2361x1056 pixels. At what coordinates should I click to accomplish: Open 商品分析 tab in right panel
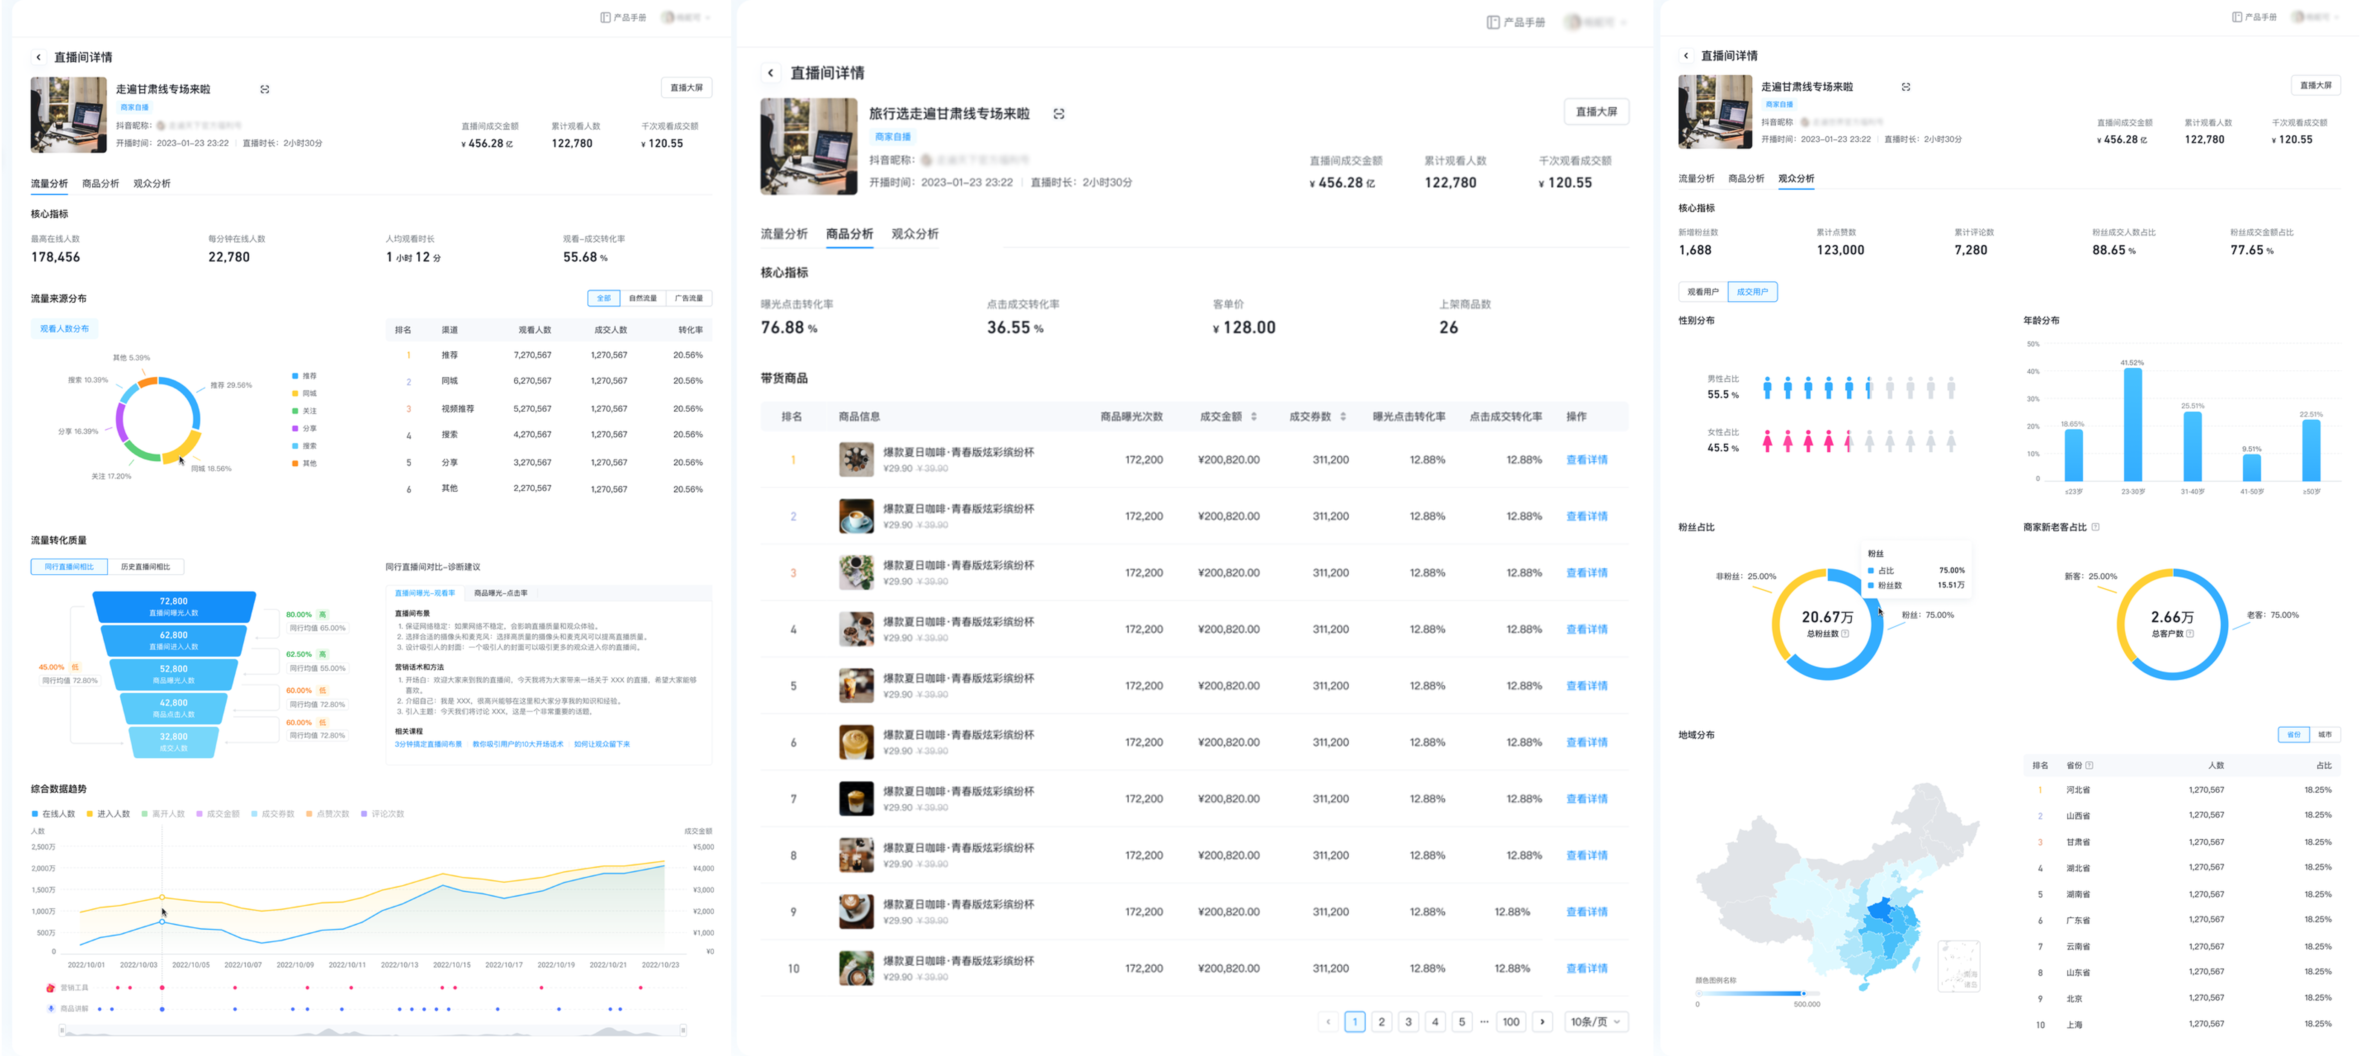(x=1746, y=179)
